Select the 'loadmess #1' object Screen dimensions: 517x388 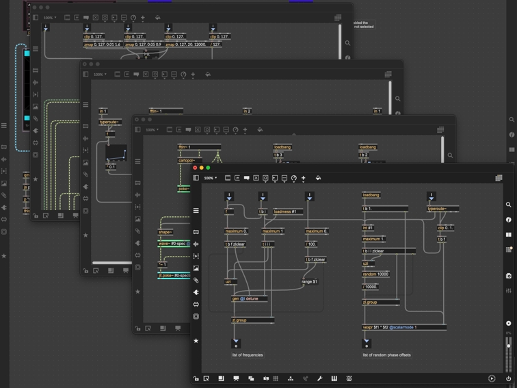(288, 211)
